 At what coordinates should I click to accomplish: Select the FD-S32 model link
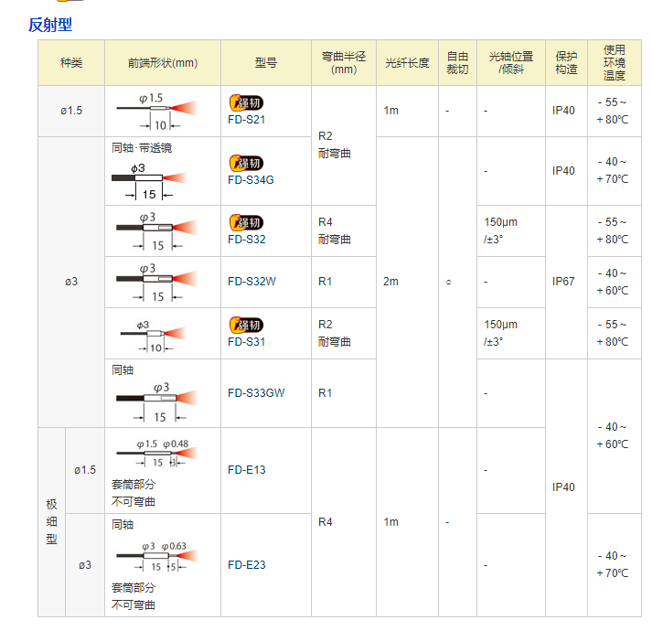(247, 239)
